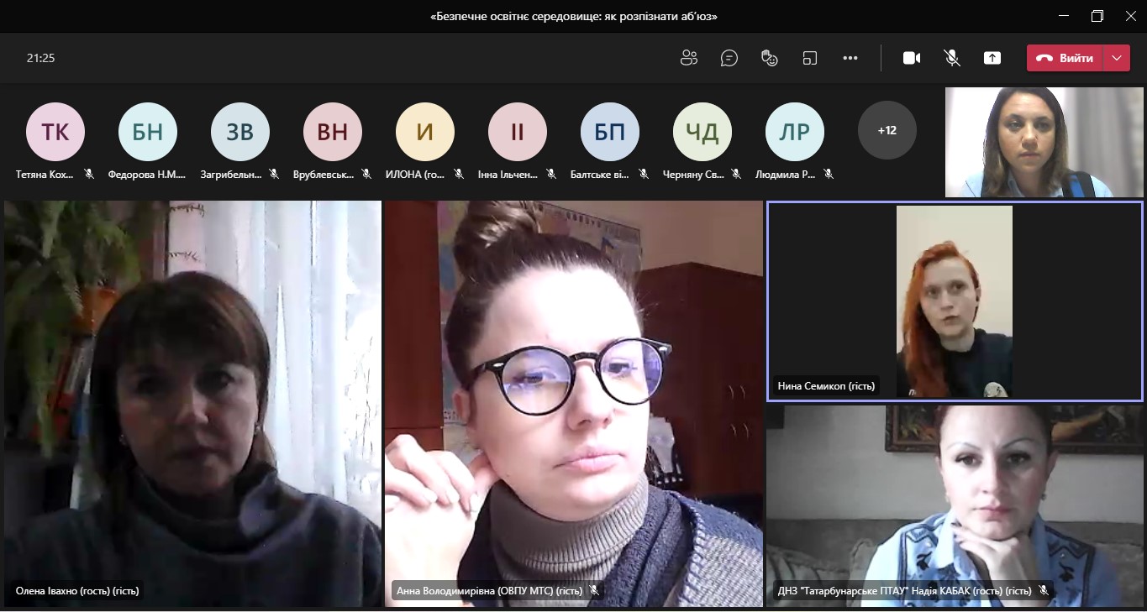Open the reactions emoji icon
The image size is (1147, 612).
click(769, 58)
